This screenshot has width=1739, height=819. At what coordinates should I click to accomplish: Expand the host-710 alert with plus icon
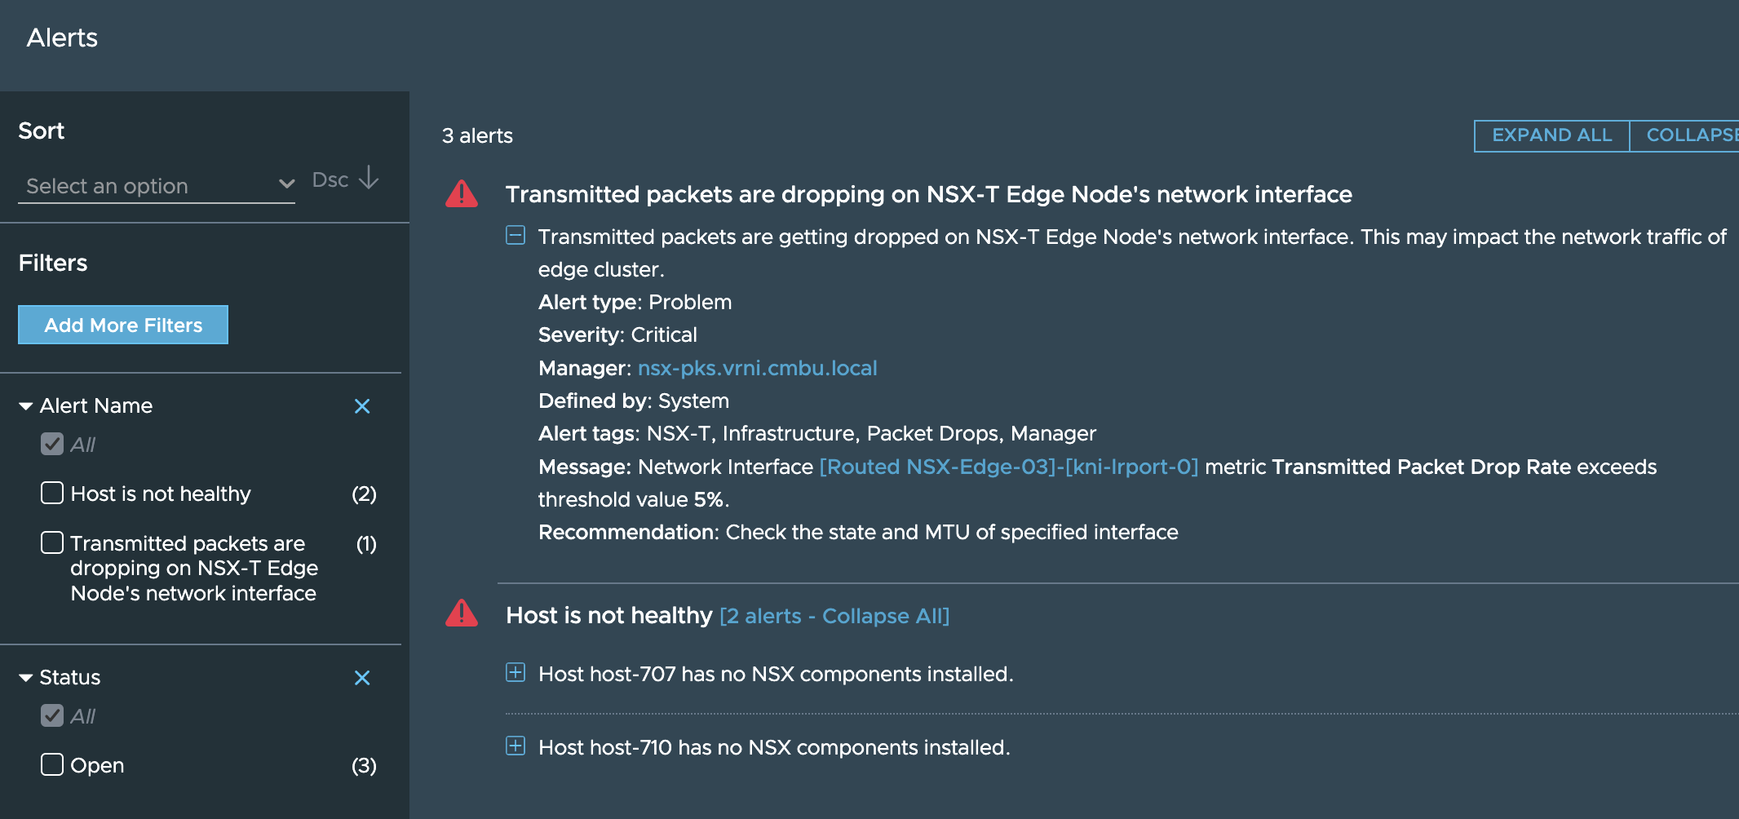click(516, 746)
